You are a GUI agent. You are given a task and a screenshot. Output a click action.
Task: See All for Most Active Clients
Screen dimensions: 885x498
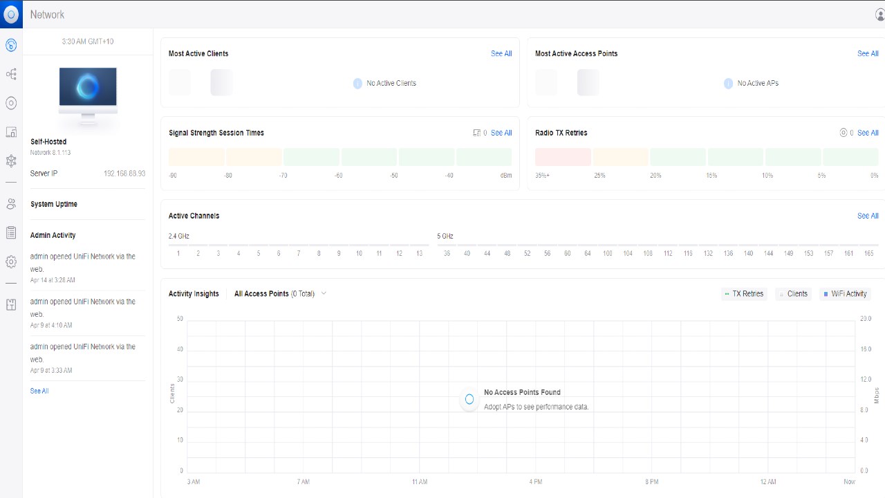501,53
